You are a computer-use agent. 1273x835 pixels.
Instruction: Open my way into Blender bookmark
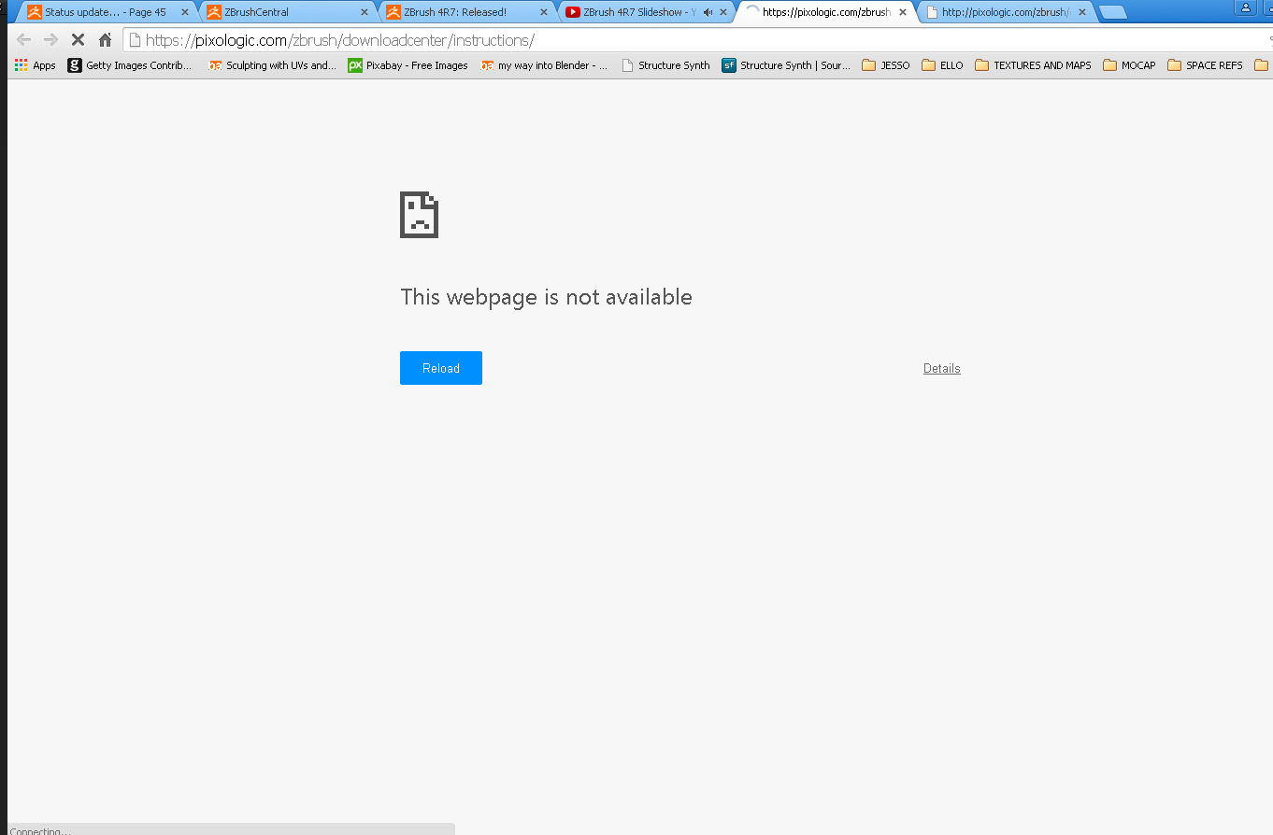pyautogui.click(x=544, y=65)
